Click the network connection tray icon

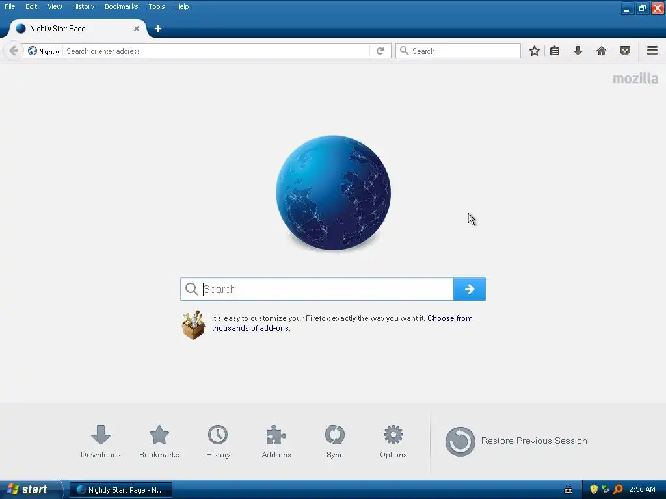pyautogui.click(x=606, y=489)
